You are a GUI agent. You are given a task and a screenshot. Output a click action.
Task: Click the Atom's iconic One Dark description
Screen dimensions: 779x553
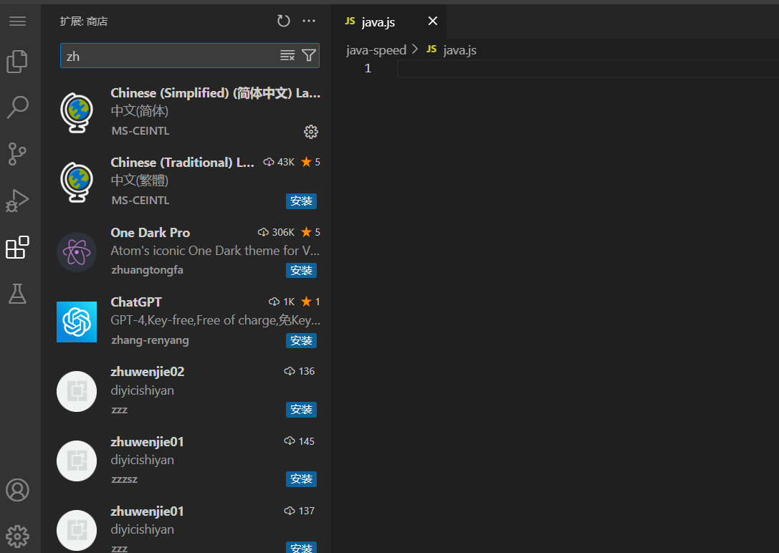215,251
